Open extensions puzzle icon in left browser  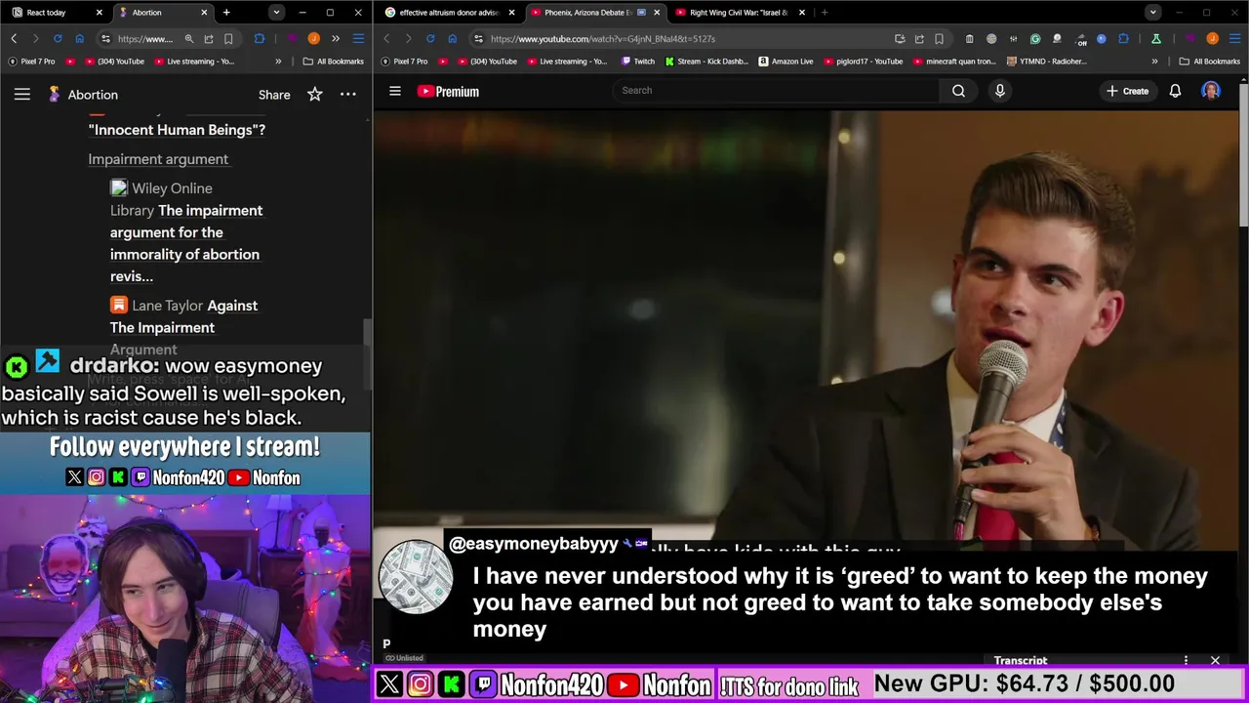pyautogui.click(x=259, y=39)
